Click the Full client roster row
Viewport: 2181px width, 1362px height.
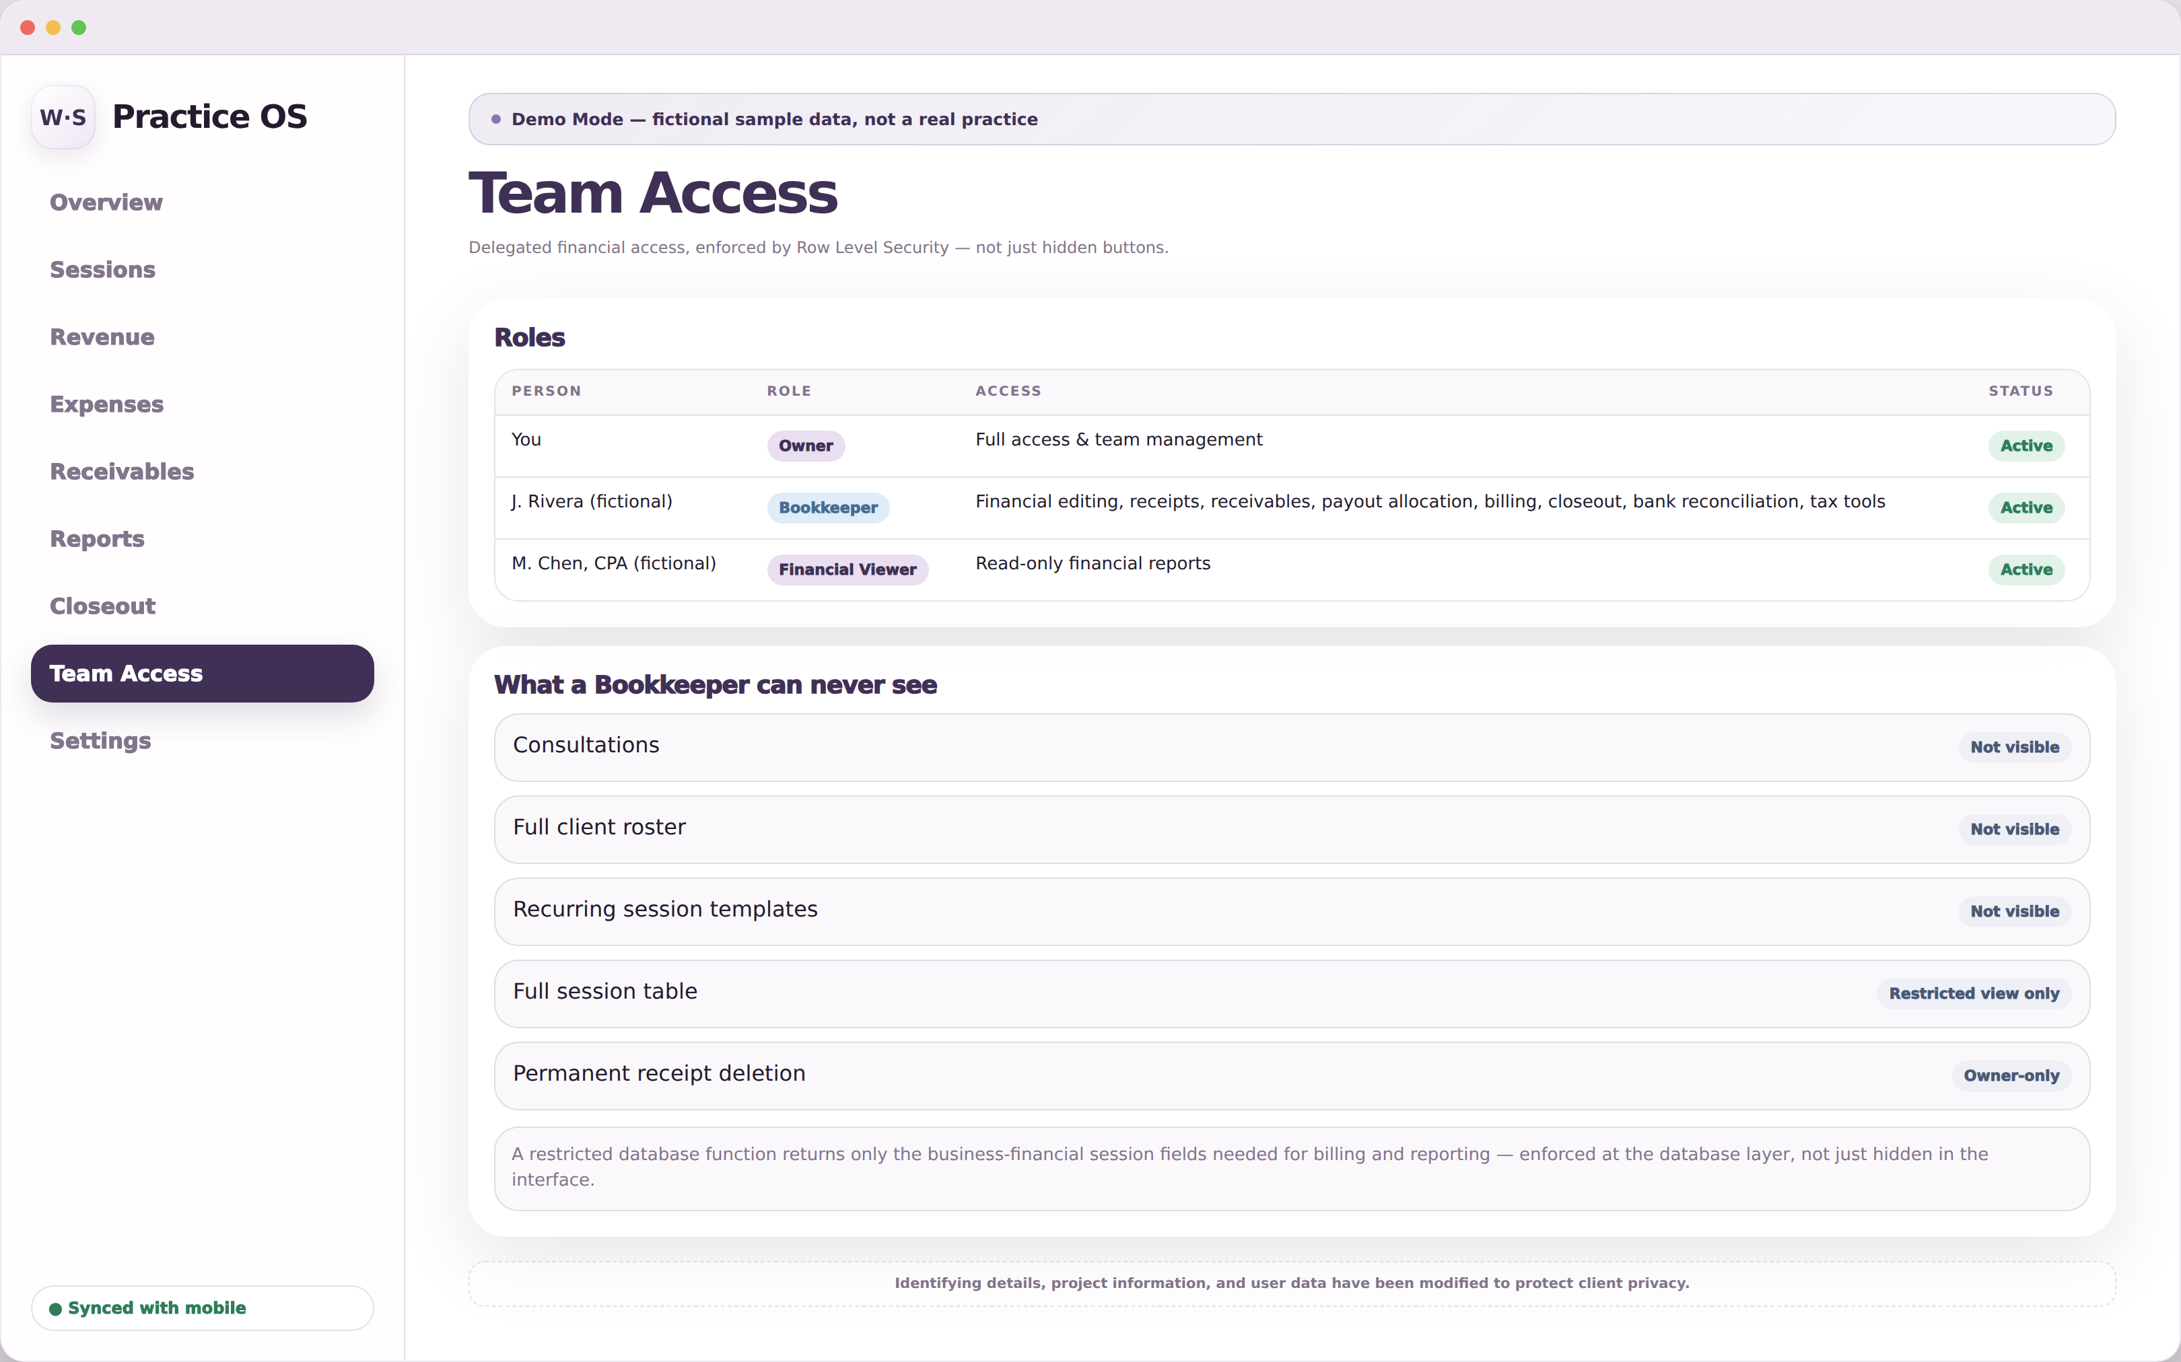click(x=1291, y=829)
